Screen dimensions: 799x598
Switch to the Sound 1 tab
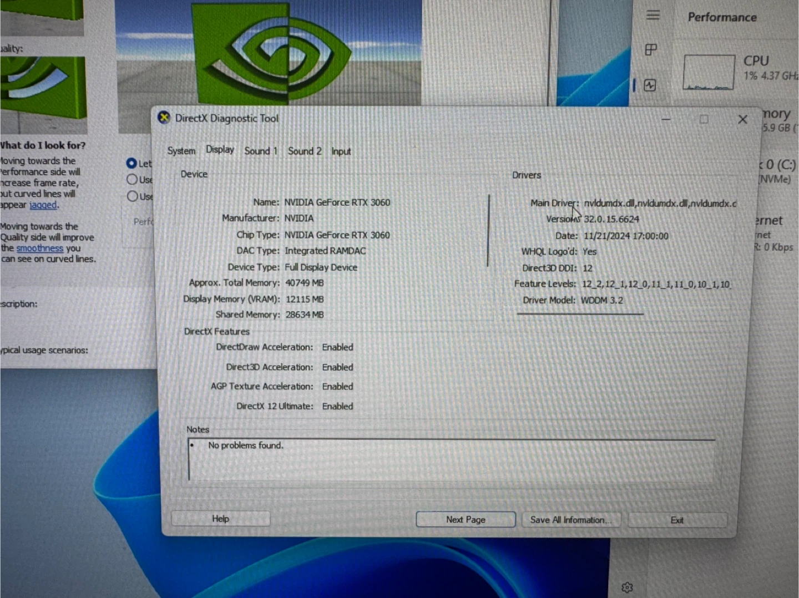click(x=261, y=151)
